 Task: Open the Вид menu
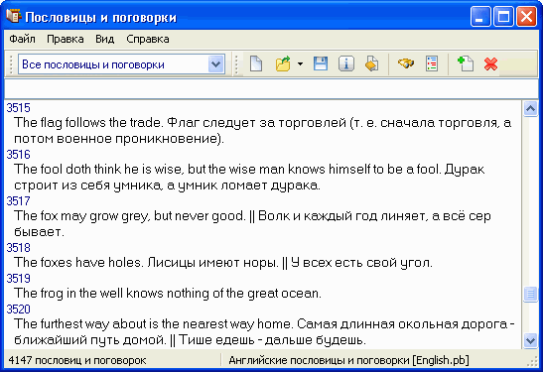105,39
